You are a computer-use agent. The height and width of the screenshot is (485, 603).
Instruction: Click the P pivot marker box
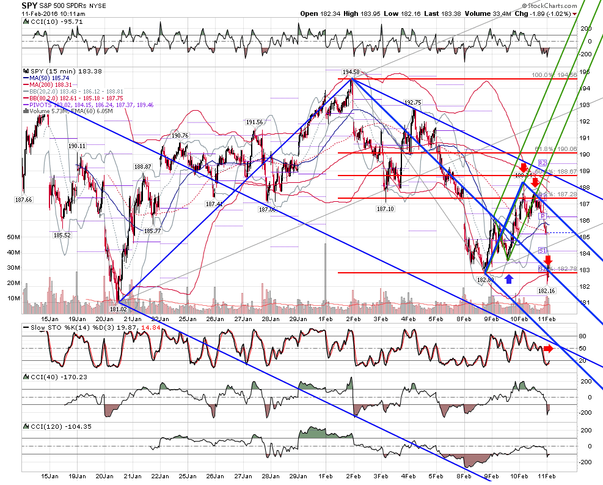(543, 217)
